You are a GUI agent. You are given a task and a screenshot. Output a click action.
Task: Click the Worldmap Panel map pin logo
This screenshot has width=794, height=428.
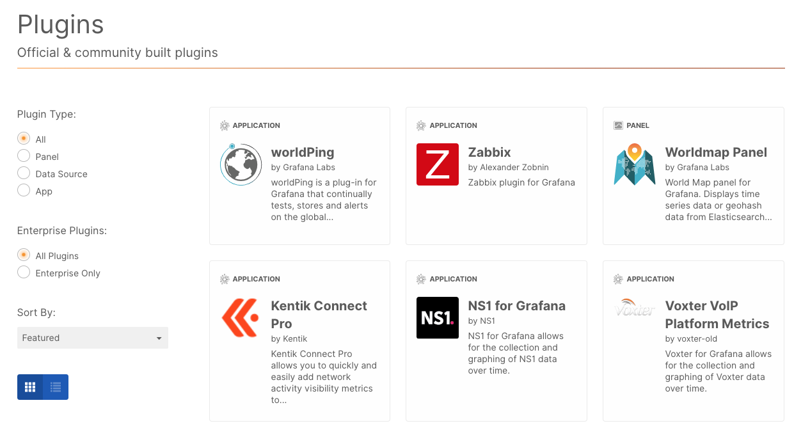[x=635, y=164]
